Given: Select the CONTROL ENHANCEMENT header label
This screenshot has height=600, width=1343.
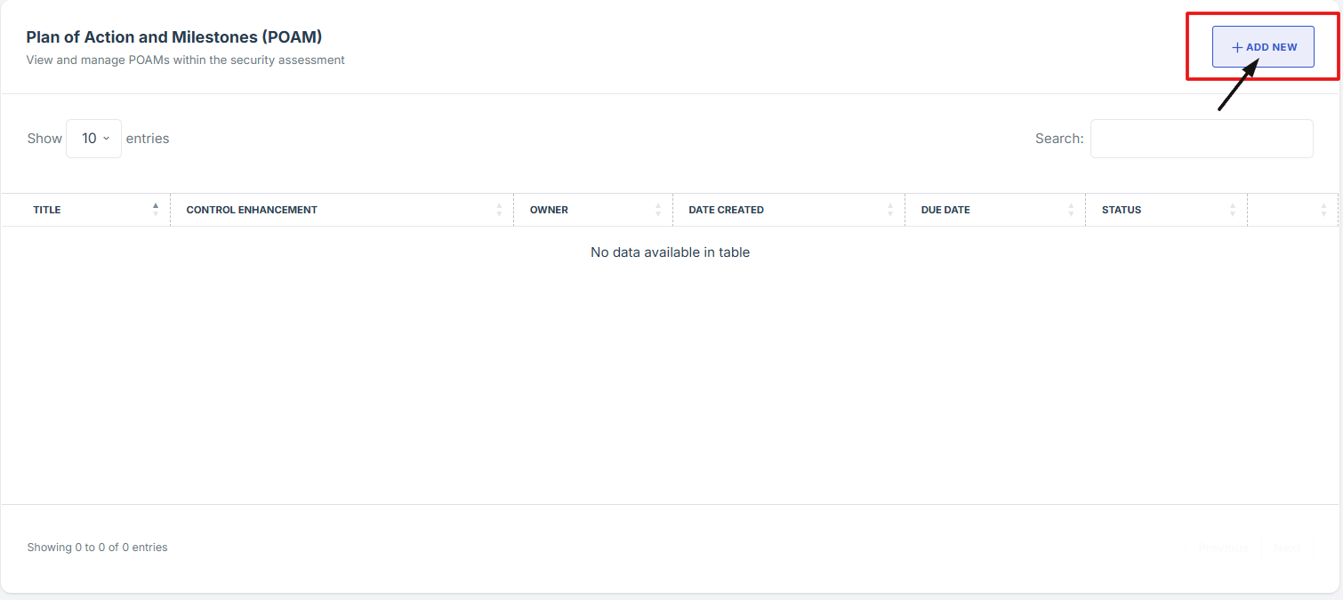Looking at the screenshot, I should pyautogui.click(x=252, y=210).
